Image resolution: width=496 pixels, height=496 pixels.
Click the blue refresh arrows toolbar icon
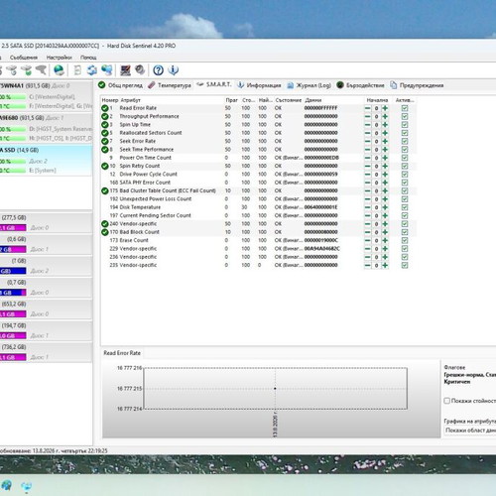pos(92,70)
